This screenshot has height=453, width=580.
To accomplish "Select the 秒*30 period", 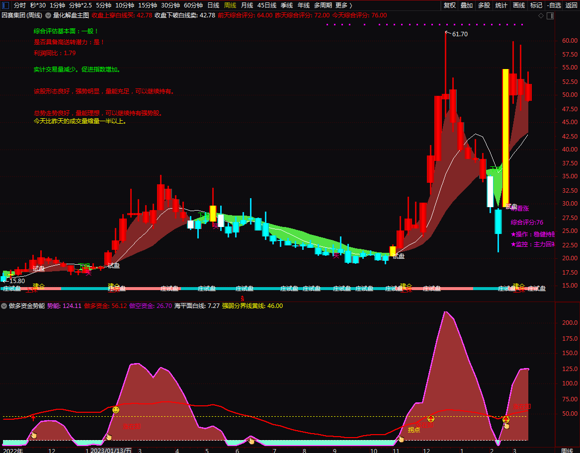I will click(38, 5).
